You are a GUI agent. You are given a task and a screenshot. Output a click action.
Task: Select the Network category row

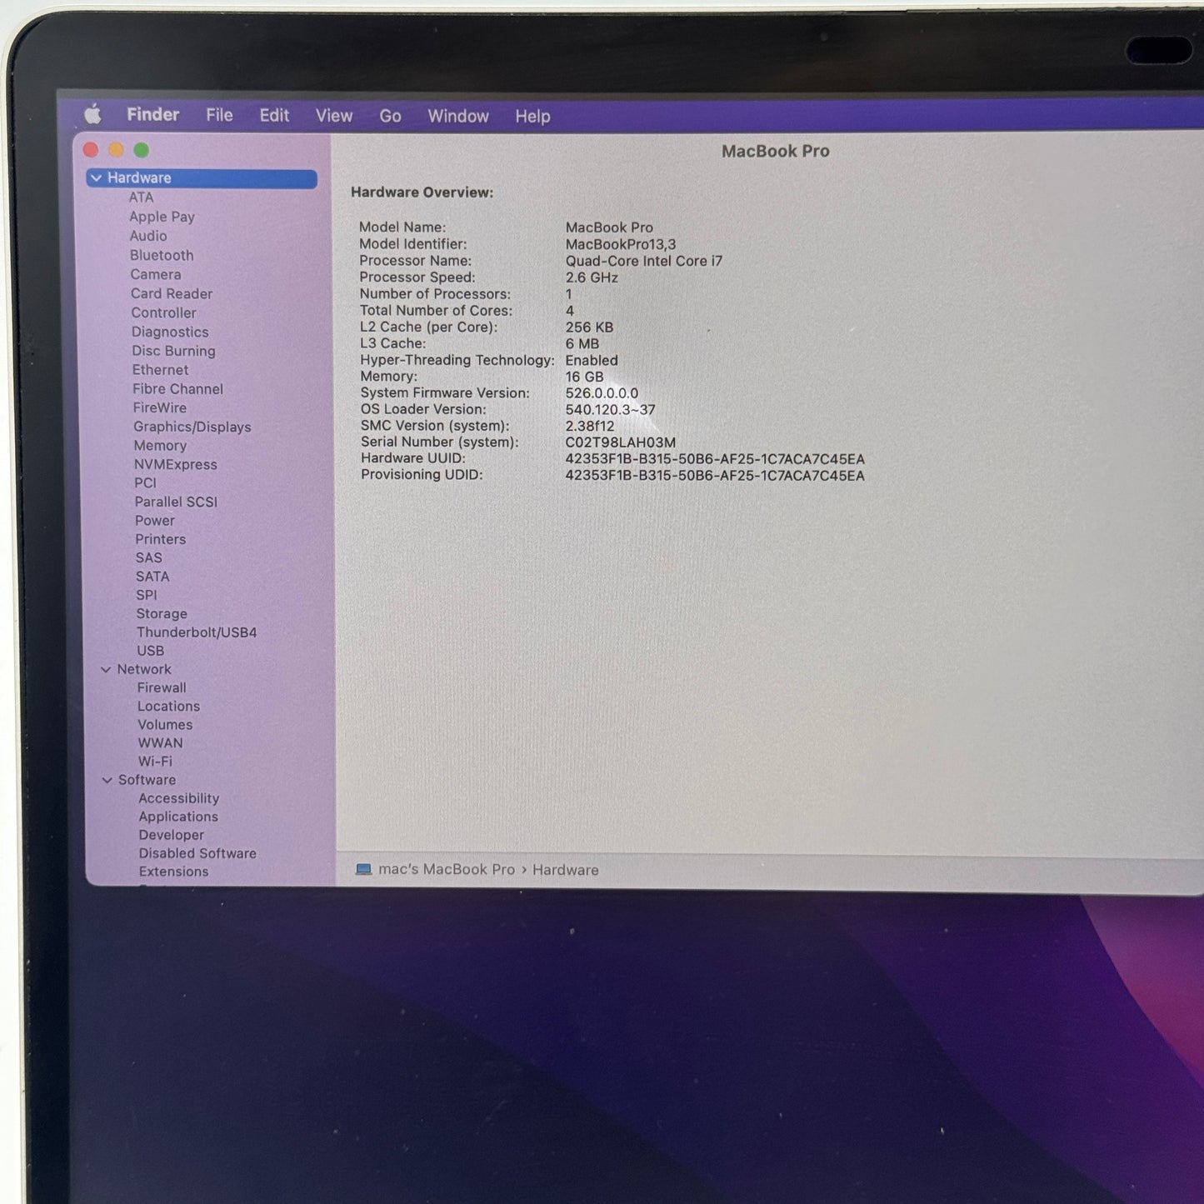(x=144, y=669)
